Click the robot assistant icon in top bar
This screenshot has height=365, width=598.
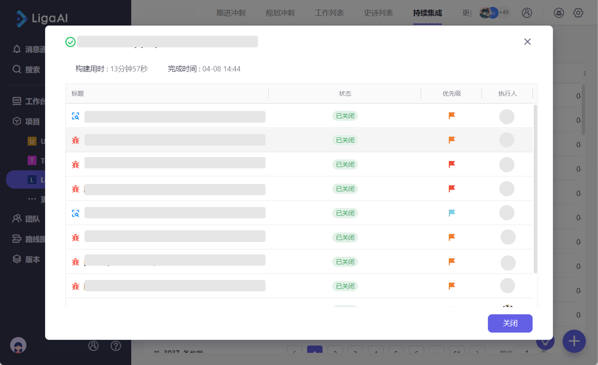(559, 13)
